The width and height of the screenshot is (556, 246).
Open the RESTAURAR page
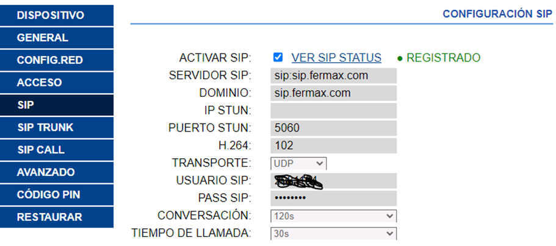tap(57, 217)
